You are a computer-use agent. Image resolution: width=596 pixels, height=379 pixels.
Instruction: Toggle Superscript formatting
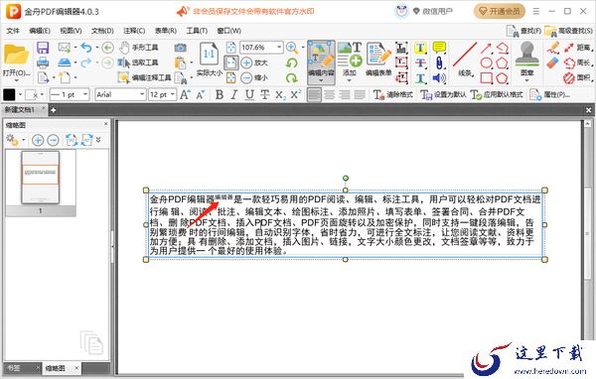coord(295,94)
